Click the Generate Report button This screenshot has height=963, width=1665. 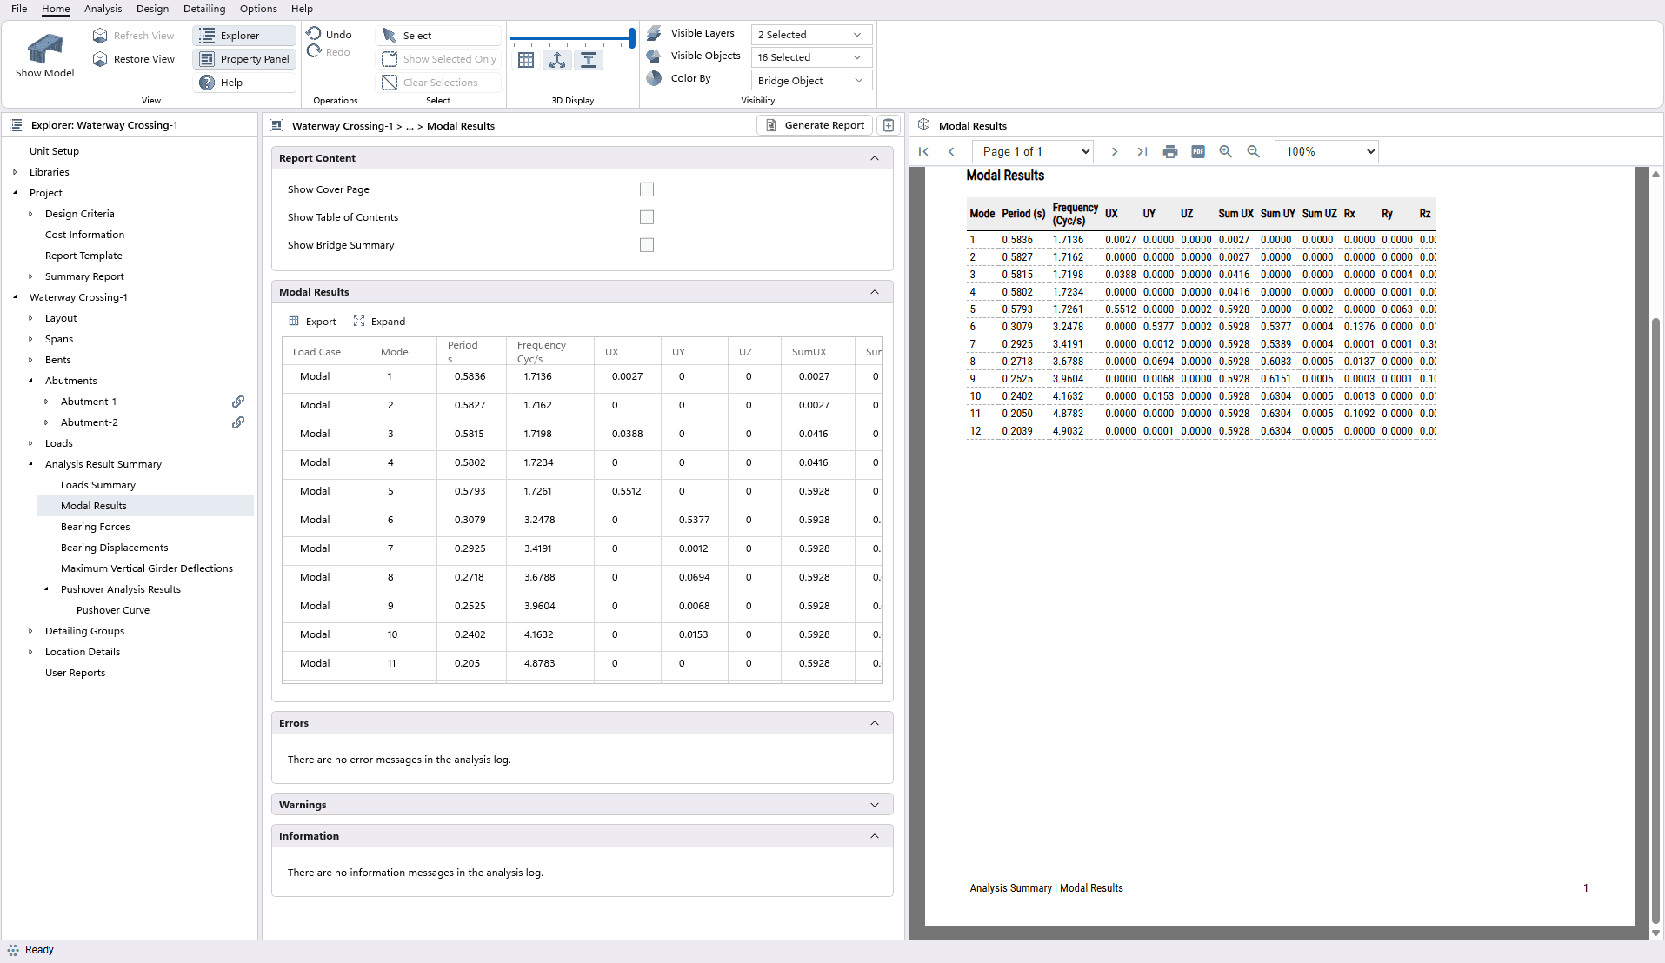point(814,124)
